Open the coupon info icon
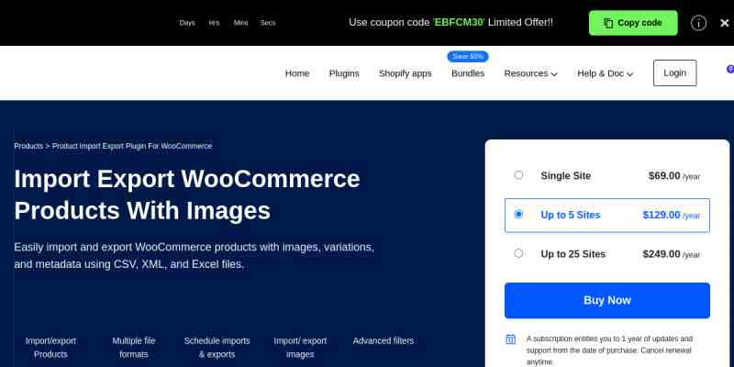The image size is (734, 367). point(698,23)
